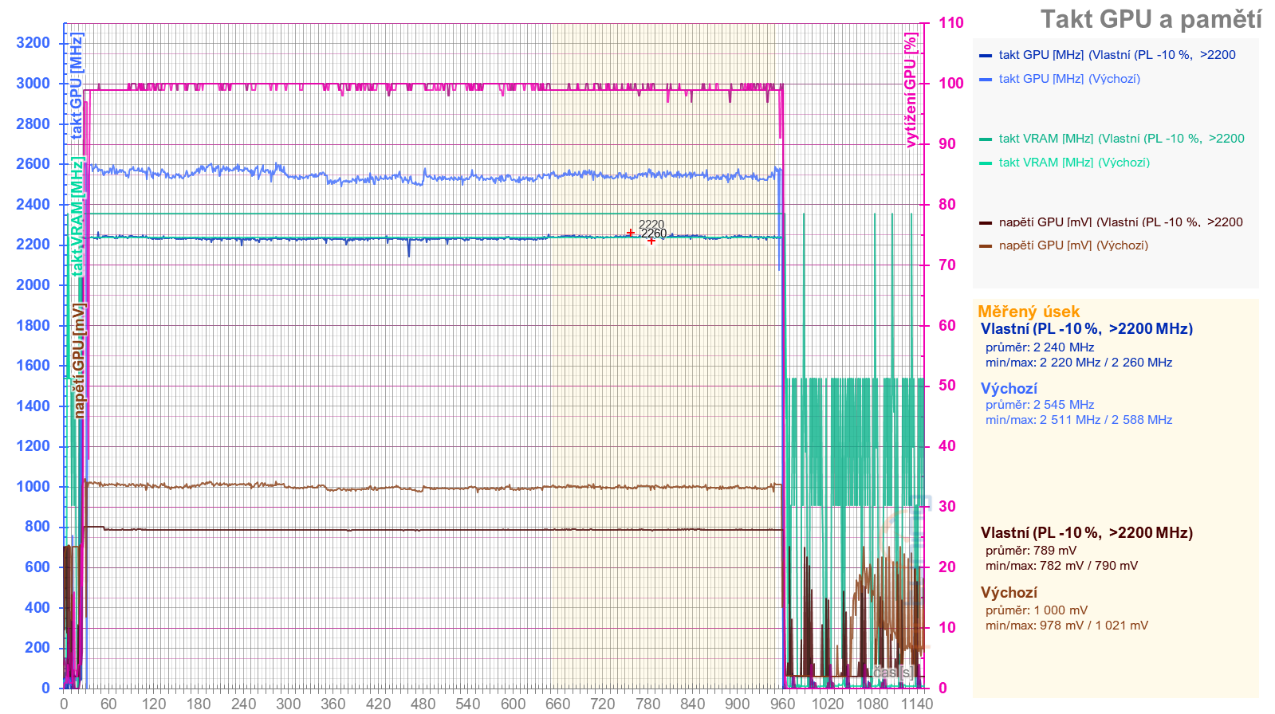Click green swatch of takt VRAM Vlastní
1275x714 pixels.
pyautogui.click(x=985, y=139)
